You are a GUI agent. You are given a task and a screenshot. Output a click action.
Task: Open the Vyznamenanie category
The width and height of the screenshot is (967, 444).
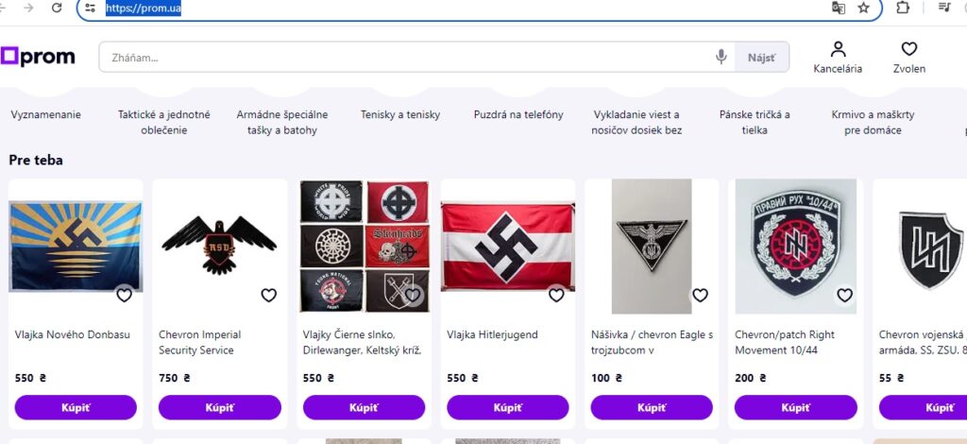click(x=46, y=115)
